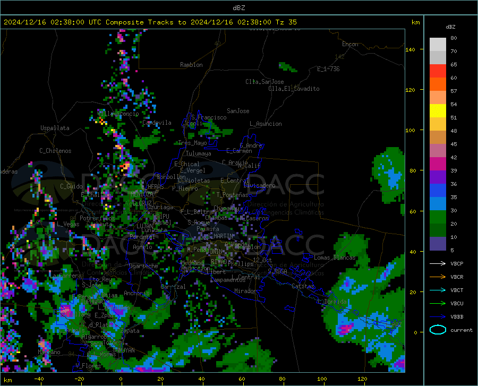Click the '140' tick on vertical km axis
The height and width of the screenshot is (386, 478).
click(410, 49)
